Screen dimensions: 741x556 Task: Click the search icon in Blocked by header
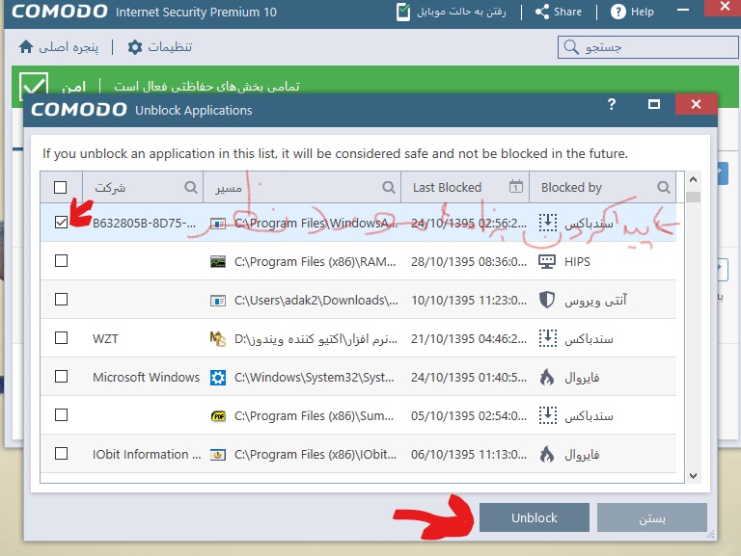coord(664,187)
